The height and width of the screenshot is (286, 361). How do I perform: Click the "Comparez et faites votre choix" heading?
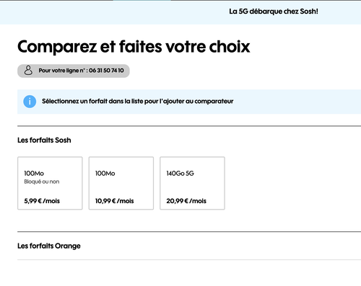pos(134,47)
